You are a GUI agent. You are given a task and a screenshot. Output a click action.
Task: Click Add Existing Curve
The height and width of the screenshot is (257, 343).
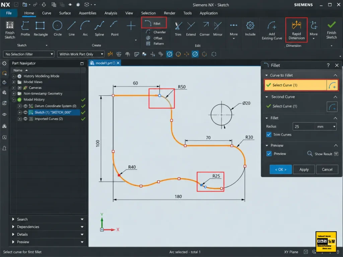click(x=272, y=30)
